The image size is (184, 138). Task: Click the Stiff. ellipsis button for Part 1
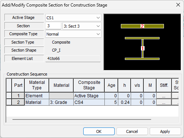point(164,96)
